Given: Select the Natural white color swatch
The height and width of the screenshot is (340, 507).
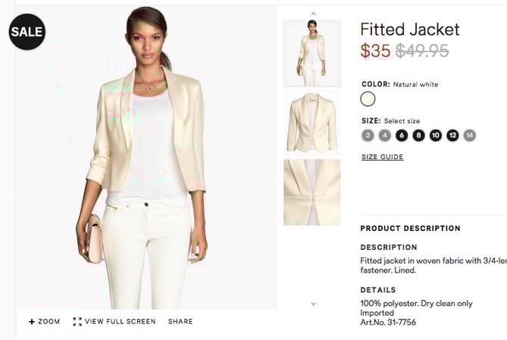Looking at the screenshot, I should 368,99.
